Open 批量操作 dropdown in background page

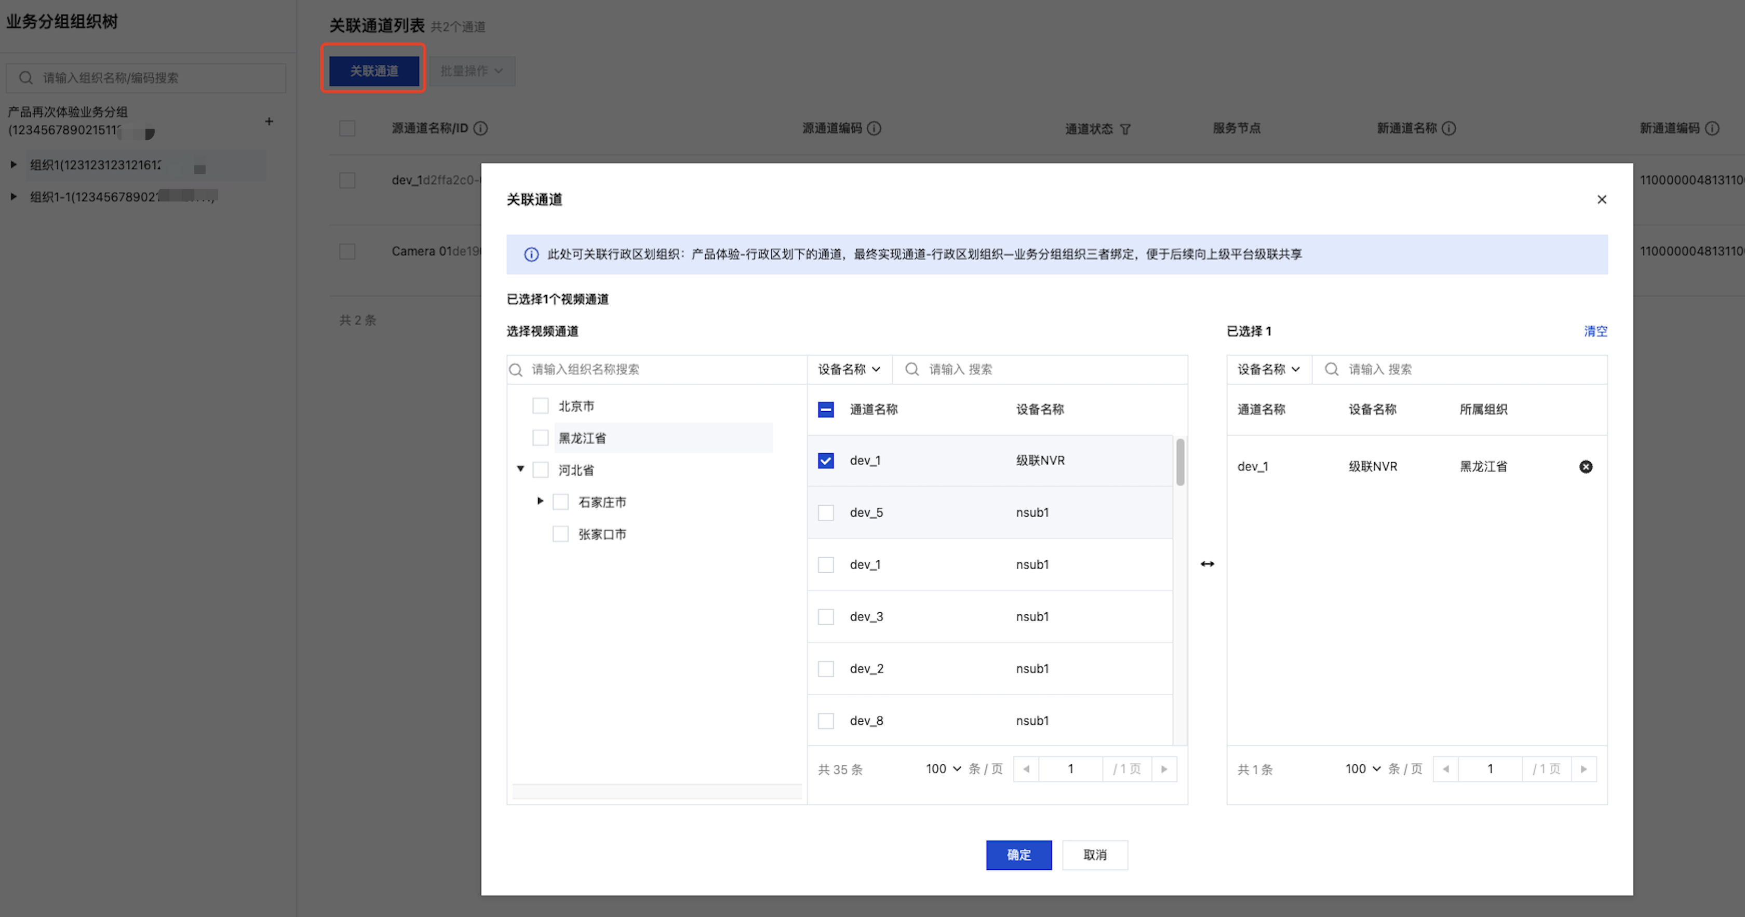pyautogui.click(x=472, y=71)
